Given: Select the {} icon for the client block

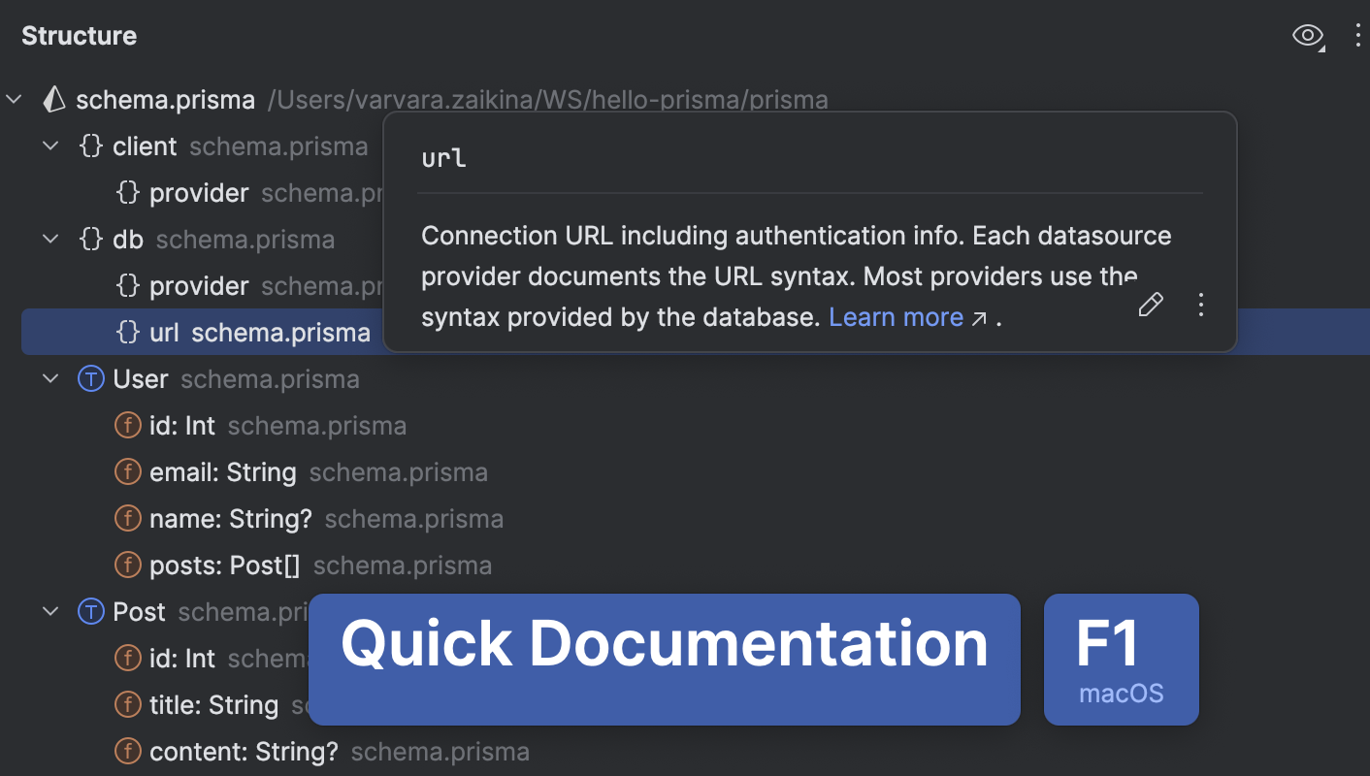Looking at the screenshot, I should (91, 145).
